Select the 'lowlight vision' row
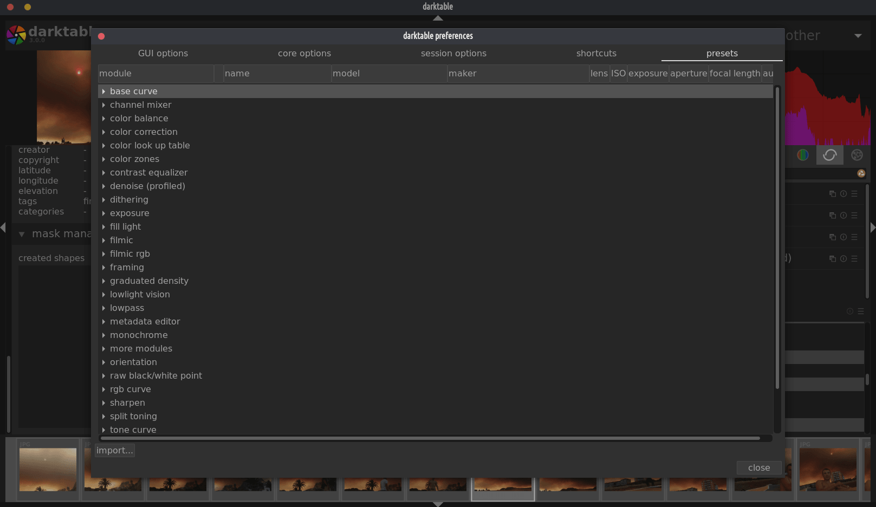Viewport: 876px width, 507px height. pyautogui.click(x=436, y=295)
